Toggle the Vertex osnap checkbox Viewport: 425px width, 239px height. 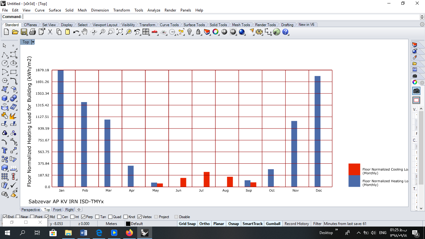click(x=139, y=217)
